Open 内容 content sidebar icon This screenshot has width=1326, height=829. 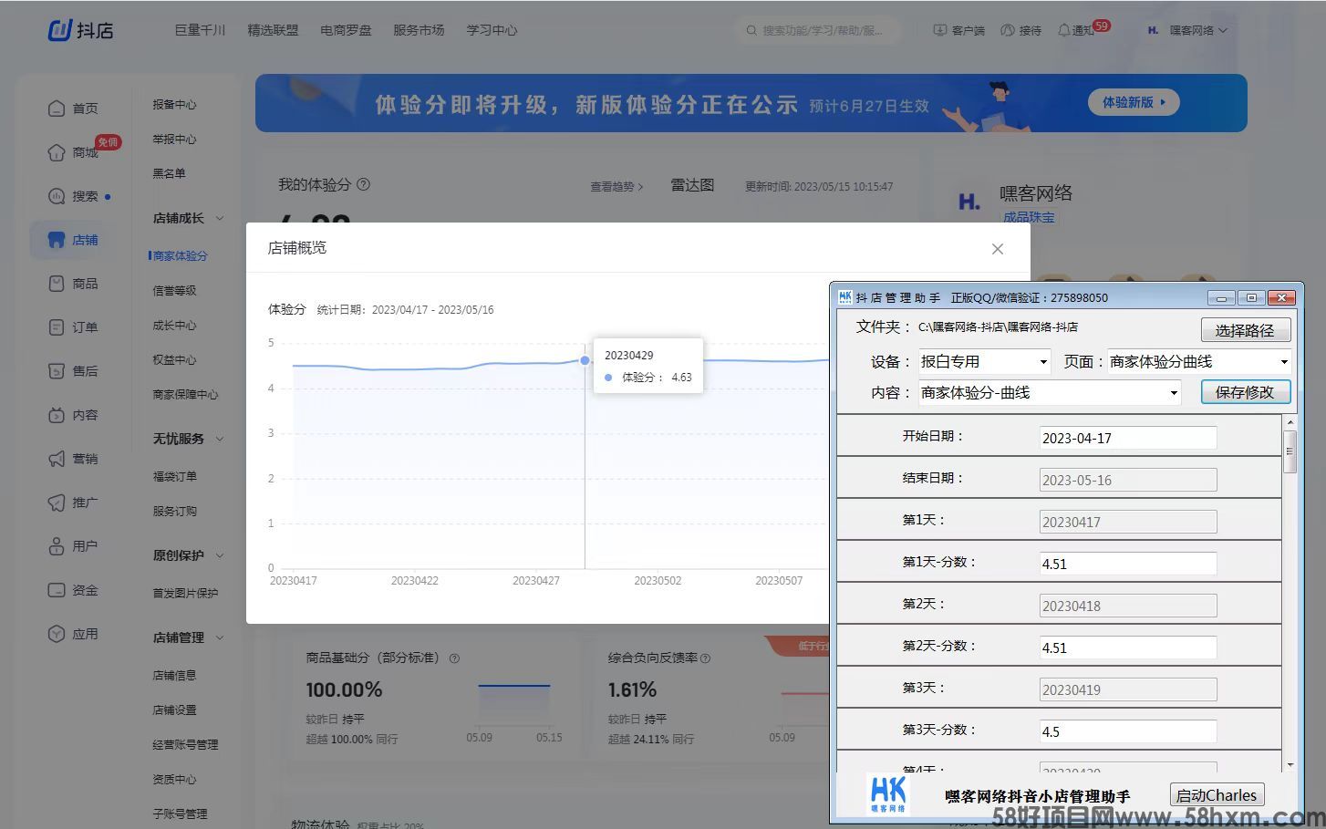tap(57, 415)
